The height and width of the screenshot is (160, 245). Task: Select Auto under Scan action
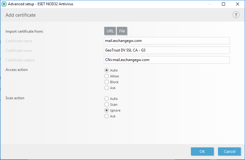107,99
